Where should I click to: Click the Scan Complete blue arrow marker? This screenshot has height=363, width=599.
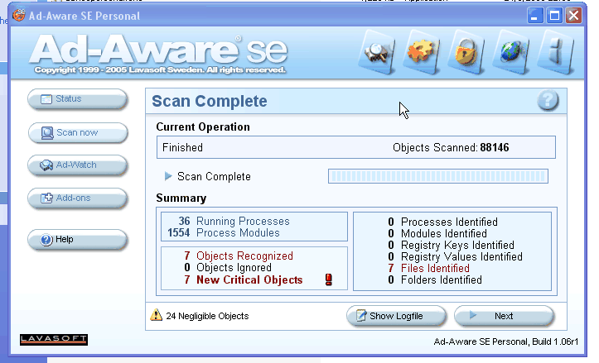pos(168,176)
